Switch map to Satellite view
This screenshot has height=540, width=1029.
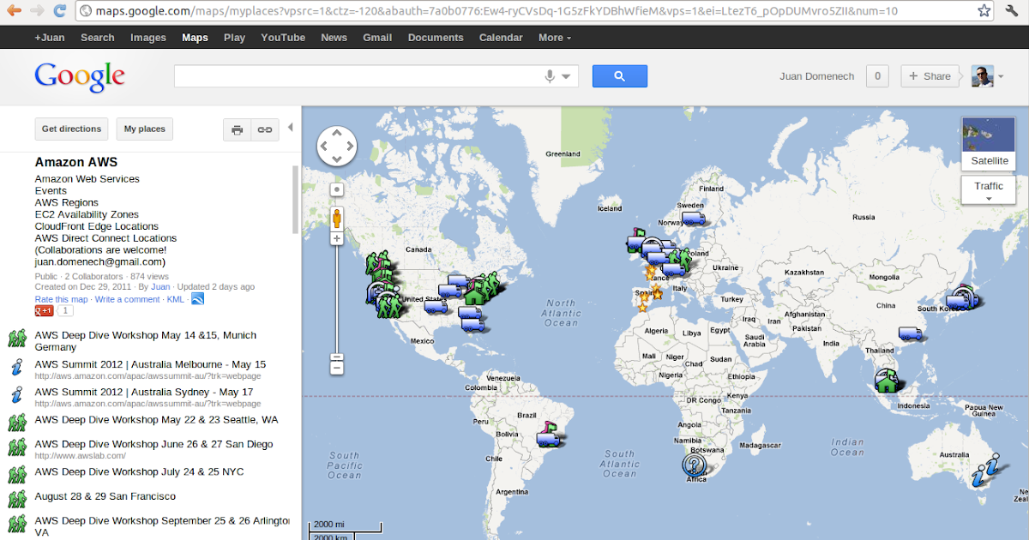click(988, 160)
